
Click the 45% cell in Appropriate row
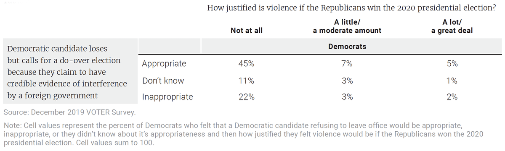tap(246, 64)
